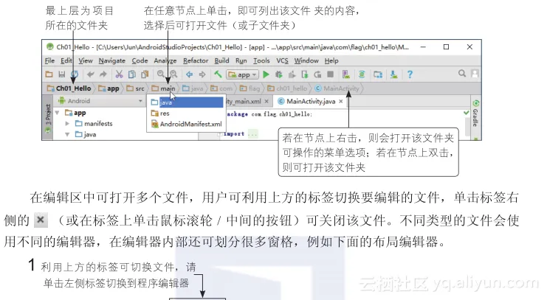Click the com breadcrumb node
The width and height of the screenshot is (547, 300).
(221, 88)
